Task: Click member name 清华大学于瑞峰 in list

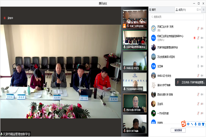Action: coord(164,85)
